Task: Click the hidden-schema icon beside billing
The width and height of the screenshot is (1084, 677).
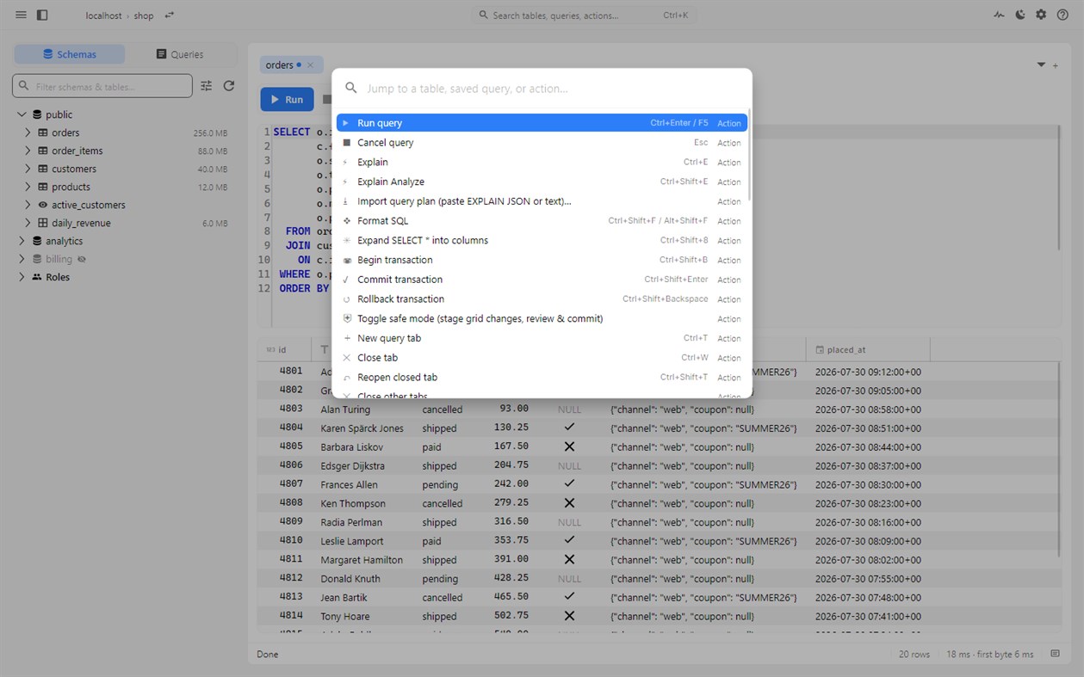Action: pyautogui.click(x=82, y=259)
